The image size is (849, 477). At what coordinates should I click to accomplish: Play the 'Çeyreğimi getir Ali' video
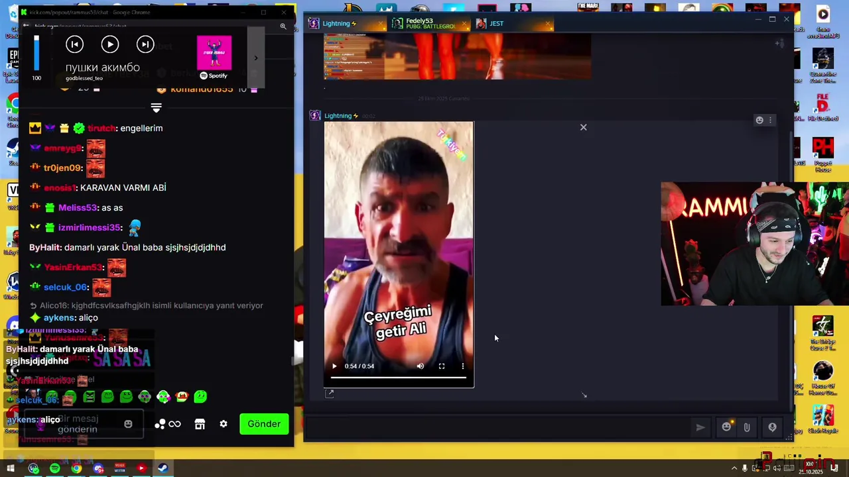click(334, 366)
